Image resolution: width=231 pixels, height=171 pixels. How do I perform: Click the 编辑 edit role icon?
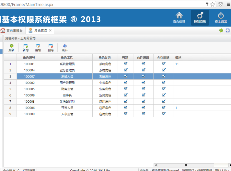pos(38,46)
